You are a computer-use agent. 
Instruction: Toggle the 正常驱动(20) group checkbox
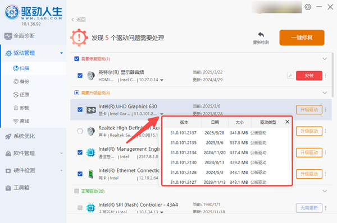(x=76, y=191)
